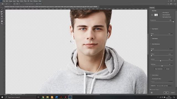The image size is (177, 99).
Task: Enable Show Edge checkbox
Action: coord(162,13)
